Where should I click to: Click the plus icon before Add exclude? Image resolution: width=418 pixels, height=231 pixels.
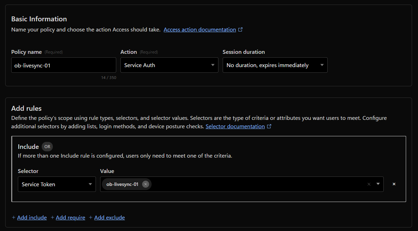[91, 217]
